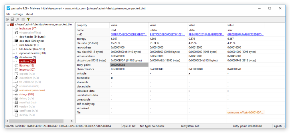Open the .text section md5 link
Image resolution: width=293 pixels, height=134 pixels.
click(x=128, y=34)
